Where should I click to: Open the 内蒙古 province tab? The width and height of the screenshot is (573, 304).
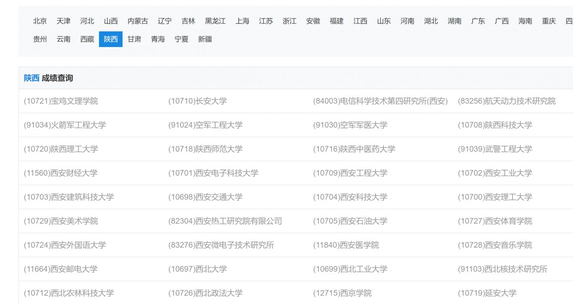pyautogui.click(x=138, y=21)
